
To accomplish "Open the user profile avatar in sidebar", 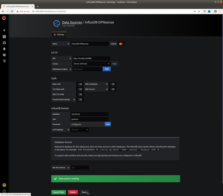I will click(4, 185).
